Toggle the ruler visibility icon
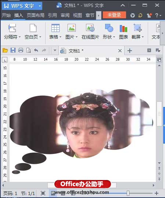 [159, 60]
